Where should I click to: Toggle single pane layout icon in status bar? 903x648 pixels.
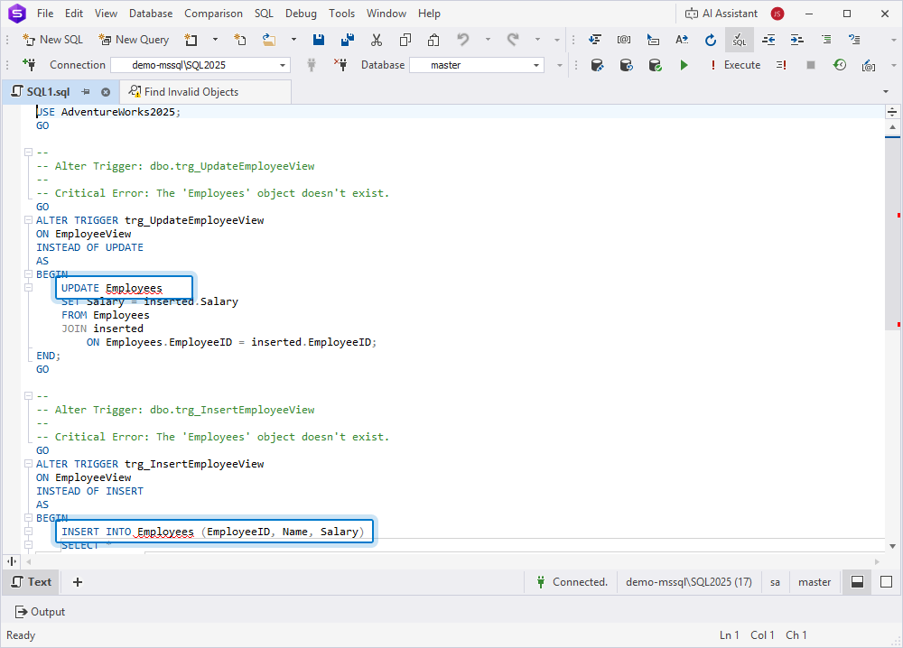[887, 582]
